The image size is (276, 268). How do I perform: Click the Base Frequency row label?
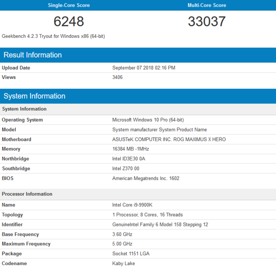pos(20,234)
